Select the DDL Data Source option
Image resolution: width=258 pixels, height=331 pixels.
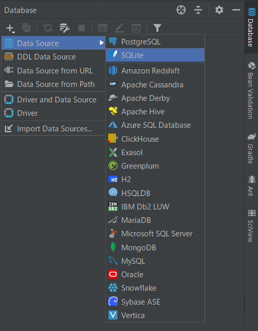53,57
